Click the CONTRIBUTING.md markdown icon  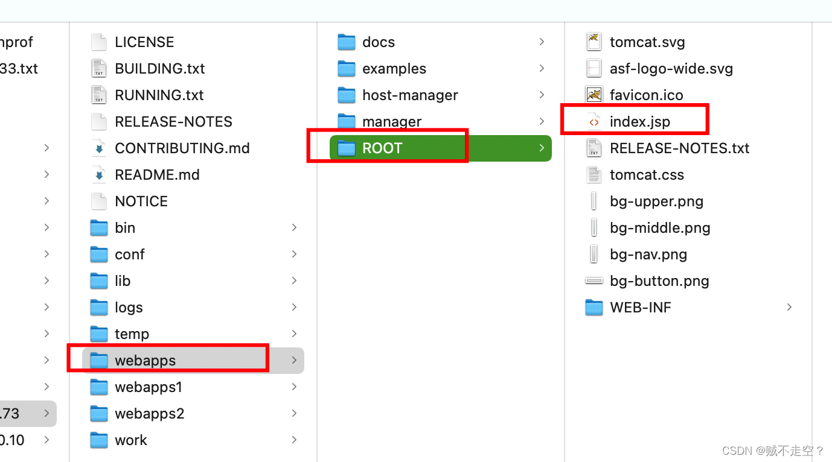(x=99, y=148)
